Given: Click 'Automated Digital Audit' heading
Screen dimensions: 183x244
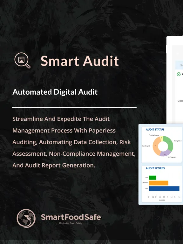Looking at the screenshot, I should [55, 92].
